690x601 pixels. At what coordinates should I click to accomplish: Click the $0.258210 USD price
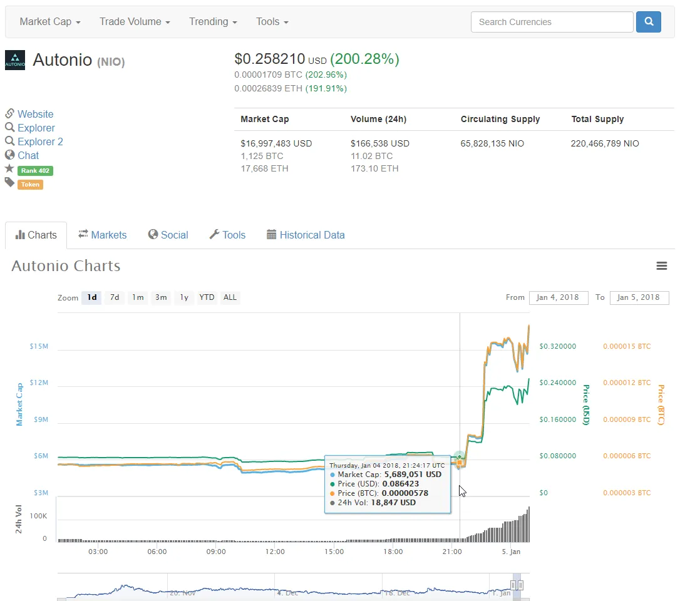click(x=281, y=59)
